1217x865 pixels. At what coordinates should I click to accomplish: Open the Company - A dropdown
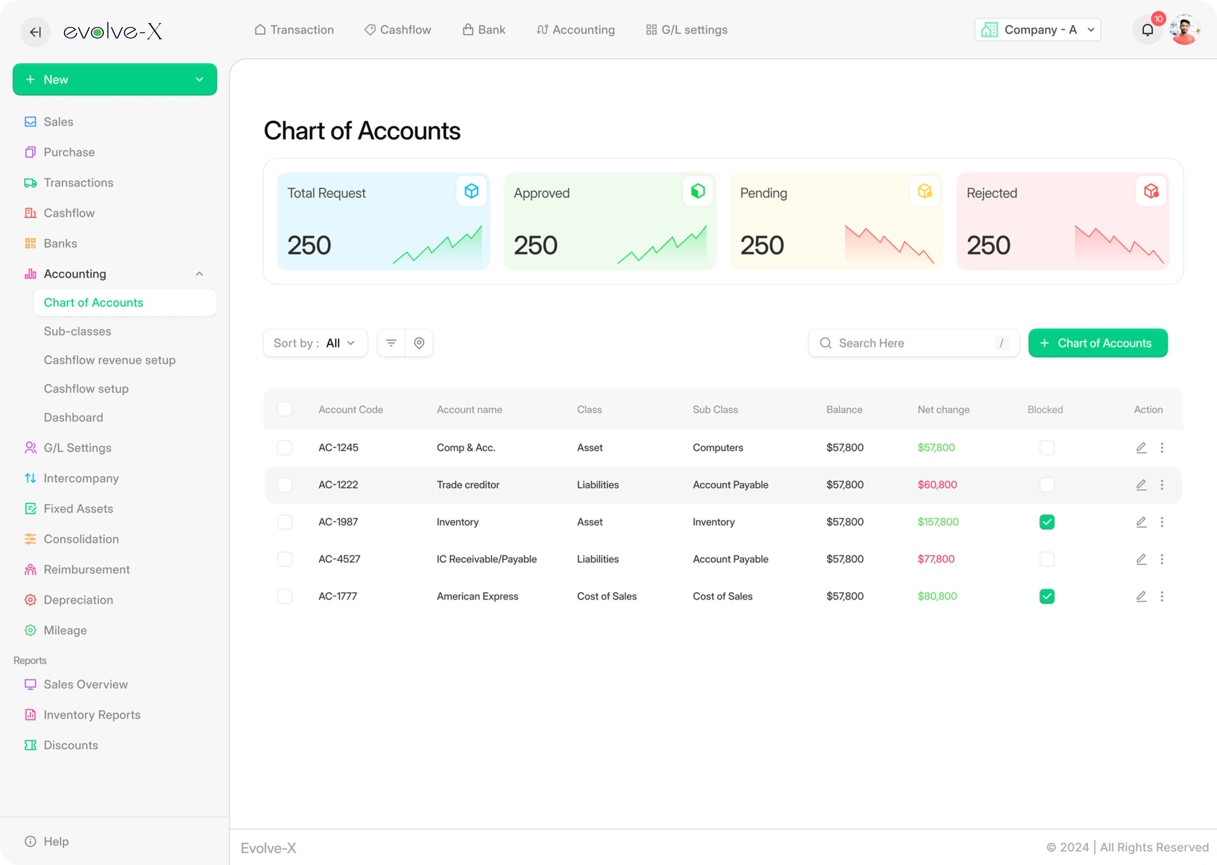click(1037, 30)
